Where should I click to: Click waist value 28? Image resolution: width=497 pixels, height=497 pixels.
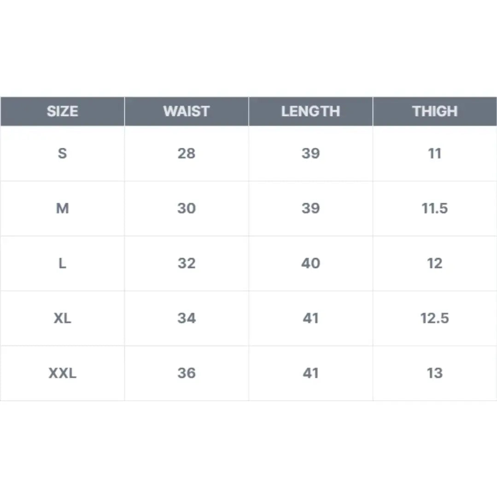[x=187, y=154]
